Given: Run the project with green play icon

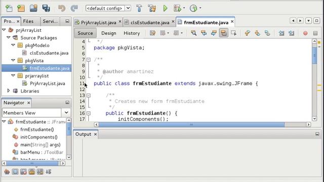Looking at the screenshot, I should 165,8.
